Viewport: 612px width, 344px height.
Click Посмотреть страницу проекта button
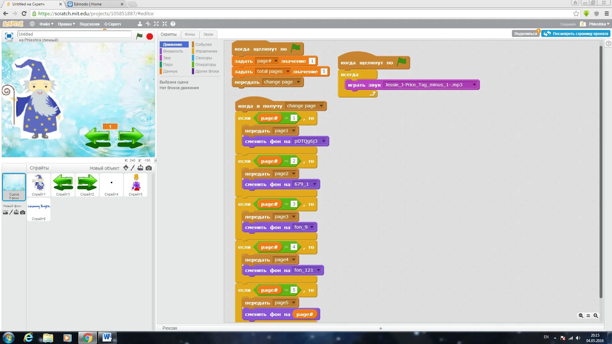(576, 33)
